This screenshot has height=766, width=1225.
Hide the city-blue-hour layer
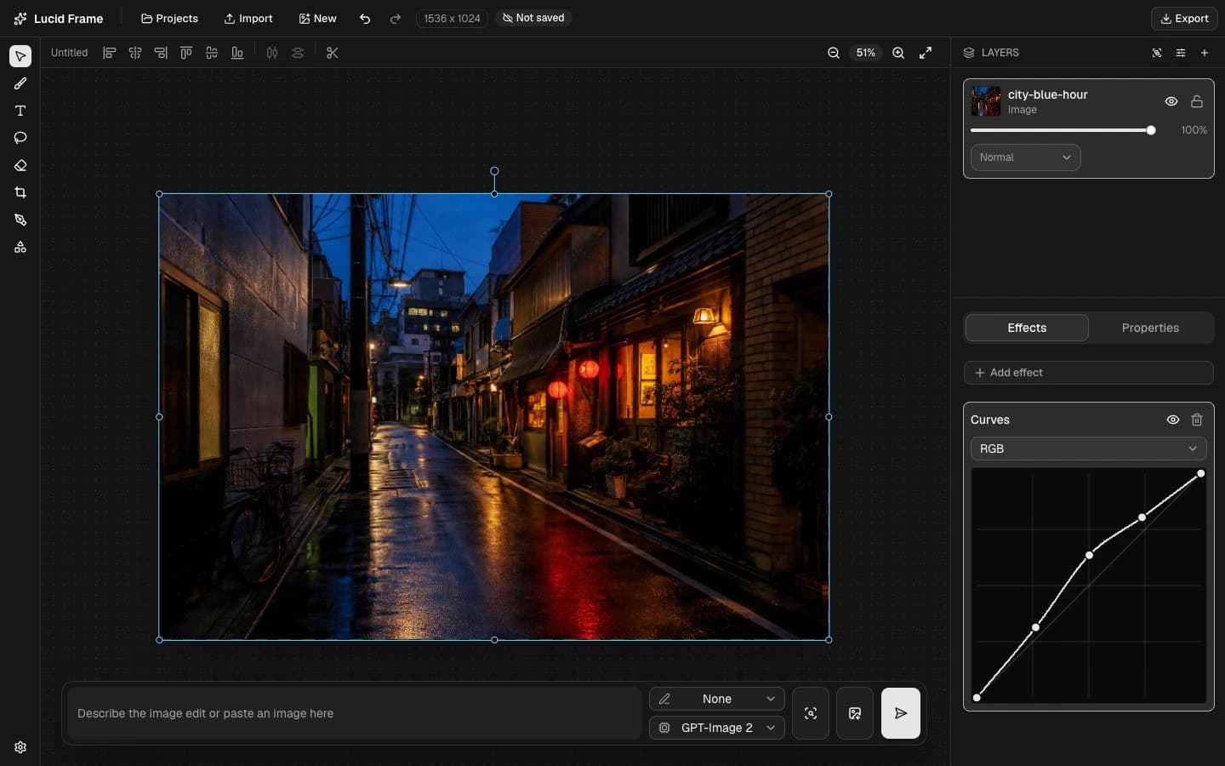1171,101
